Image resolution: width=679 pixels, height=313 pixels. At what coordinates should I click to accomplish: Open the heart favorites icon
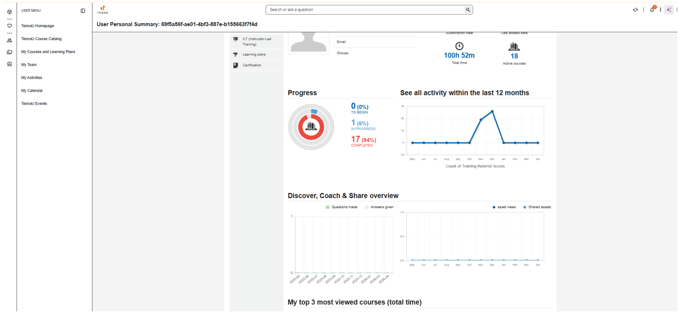pos(9,26)
